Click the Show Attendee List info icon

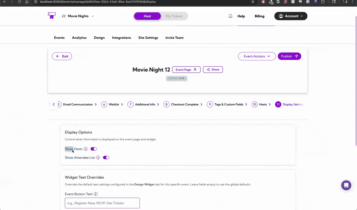98,157
